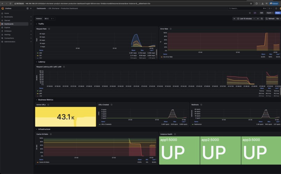The height and width of the screenshot is (174, 281).
Task: Zoom out the time range
Action: [x=262, y=18]
